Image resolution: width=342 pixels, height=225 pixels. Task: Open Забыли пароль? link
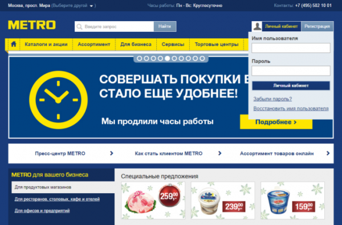click(272, 99)
